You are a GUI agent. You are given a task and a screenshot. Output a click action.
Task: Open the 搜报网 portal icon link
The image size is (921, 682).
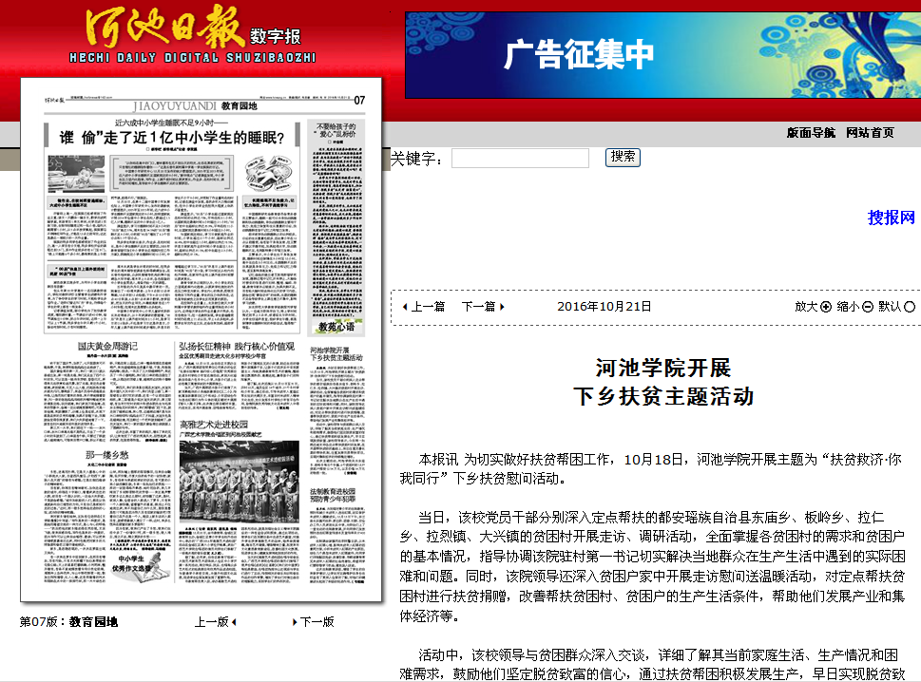[892, 215]
